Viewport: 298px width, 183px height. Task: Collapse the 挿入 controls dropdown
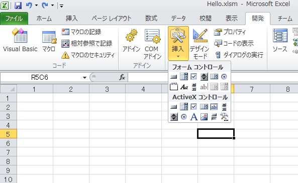click(178, 43)
